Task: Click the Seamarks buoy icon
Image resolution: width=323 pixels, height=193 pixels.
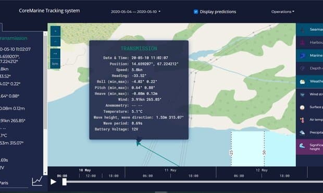Action: click(302, 30)
